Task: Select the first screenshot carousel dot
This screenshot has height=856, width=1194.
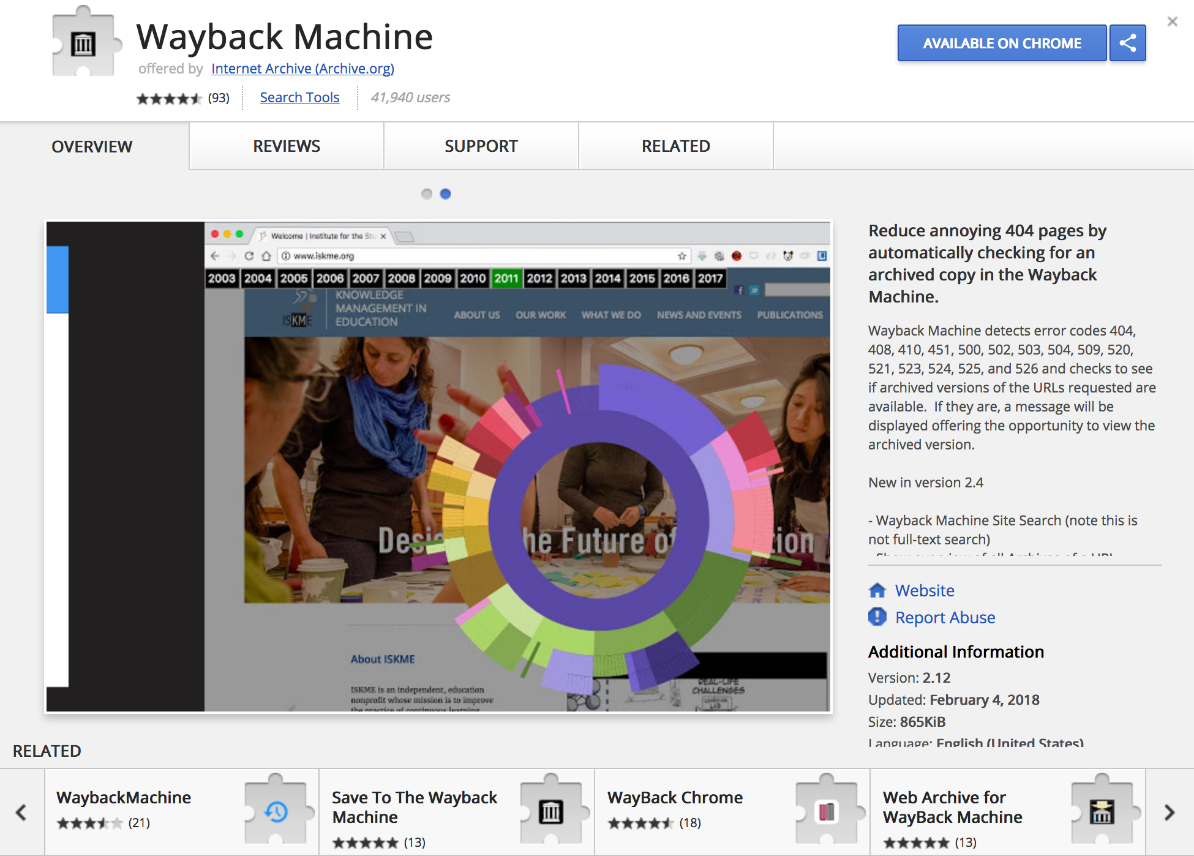Action: pos(427,194)
